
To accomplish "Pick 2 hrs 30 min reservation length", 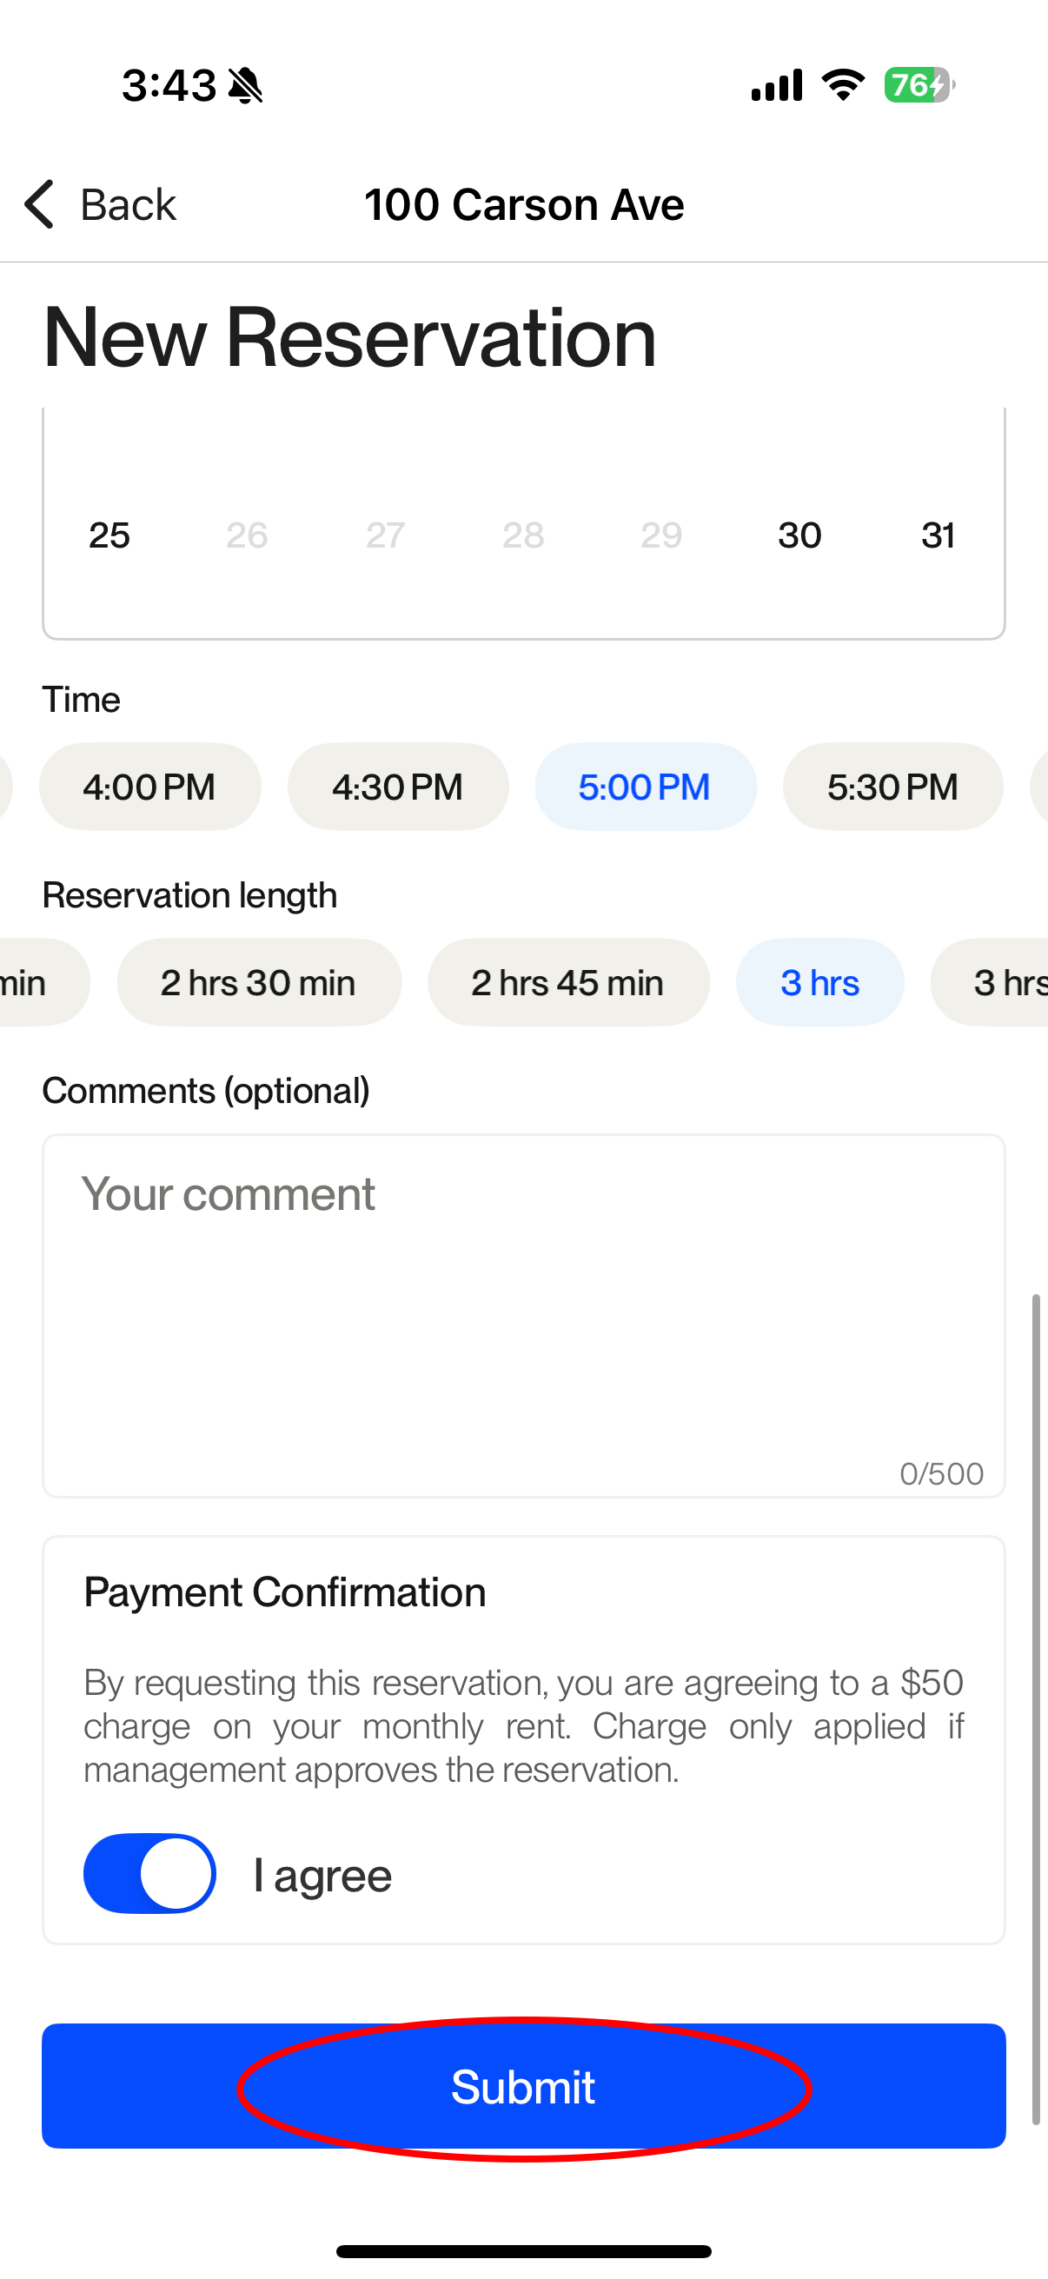I will click(x=259, y=982).
